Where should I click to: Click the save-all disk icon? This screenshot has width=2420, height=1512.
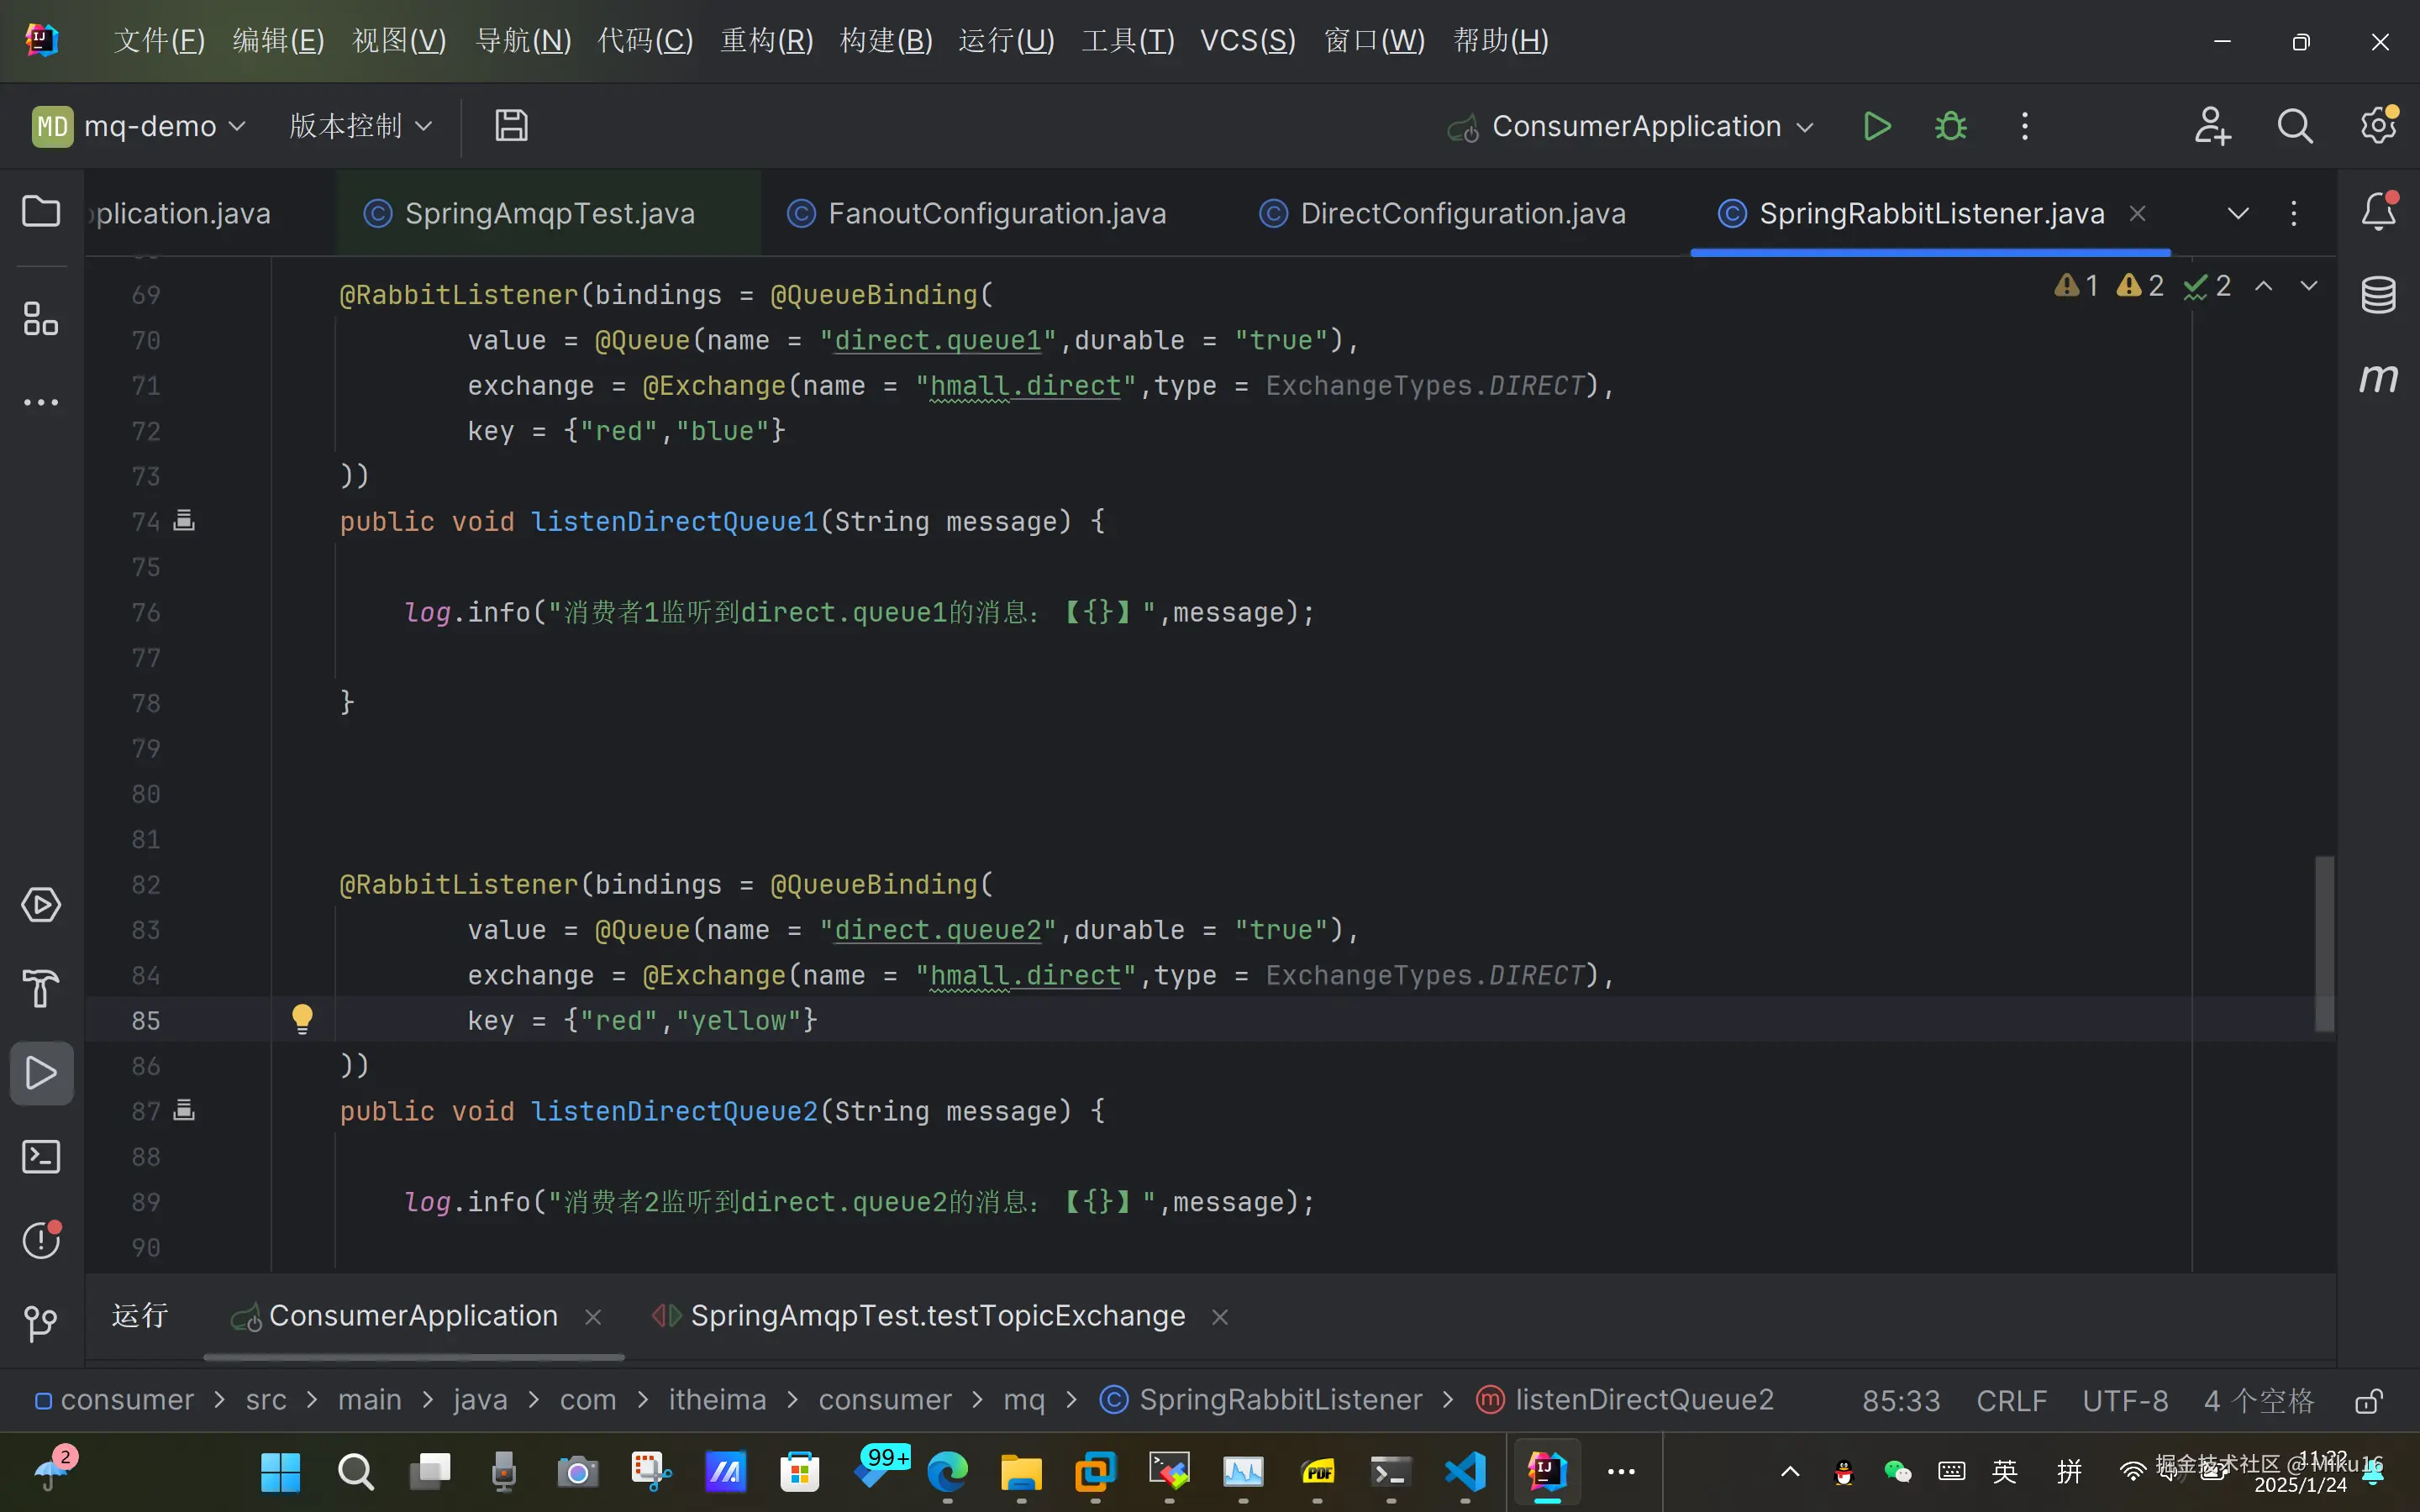[511, 127]
